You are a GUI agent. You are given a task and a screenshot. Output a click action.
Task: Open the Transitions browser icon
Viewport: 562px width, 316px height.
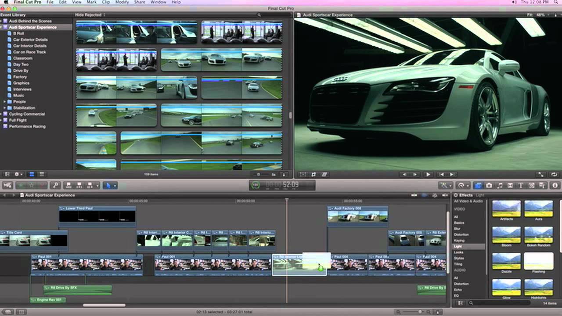click(510, 185)
